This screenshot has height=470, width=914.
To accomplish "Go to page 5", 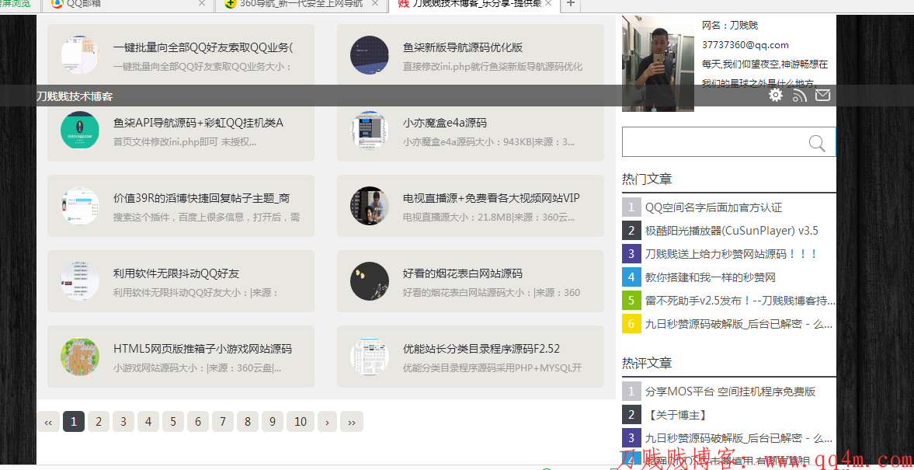I will [173, 422].
